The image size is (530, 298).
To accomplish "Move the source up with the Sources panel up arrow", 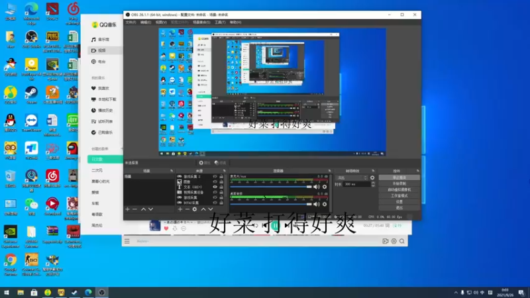I will coord(203,209).
